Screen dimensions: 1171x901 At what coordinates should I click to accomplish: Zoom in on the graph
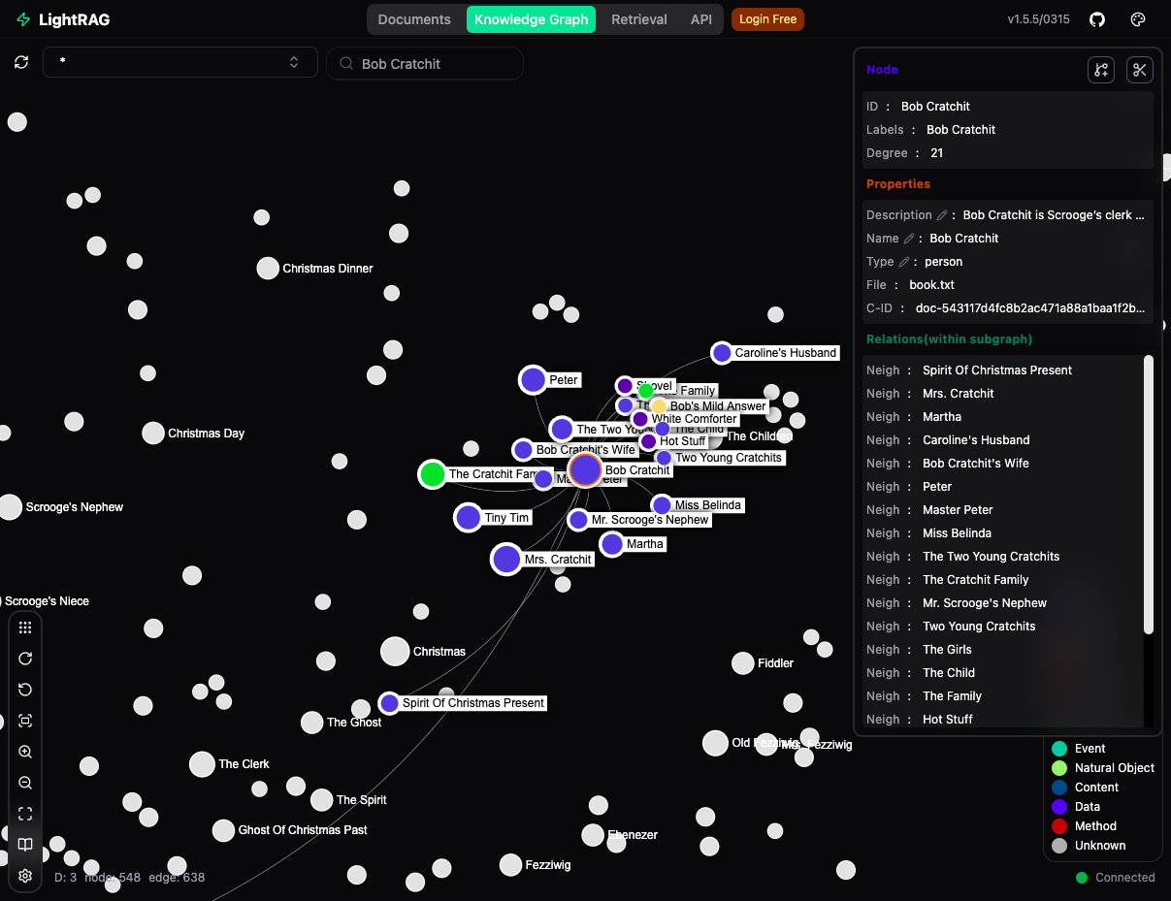pos(25,752)
